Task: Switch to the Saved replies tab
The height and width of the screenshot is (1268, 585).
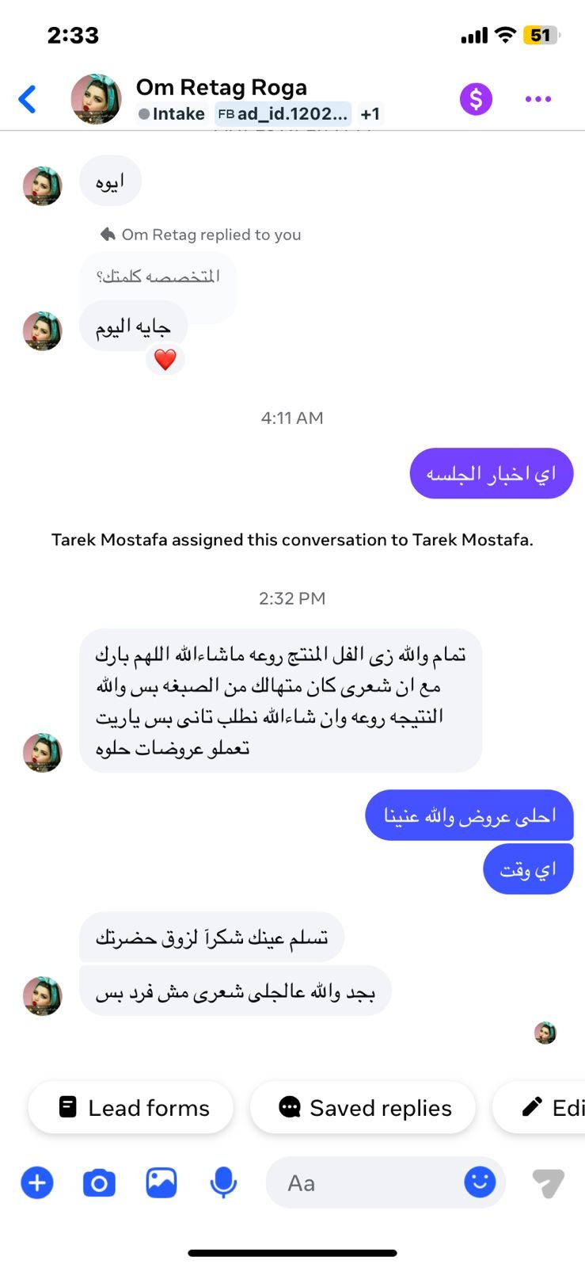Action: tap(363, 1107)
